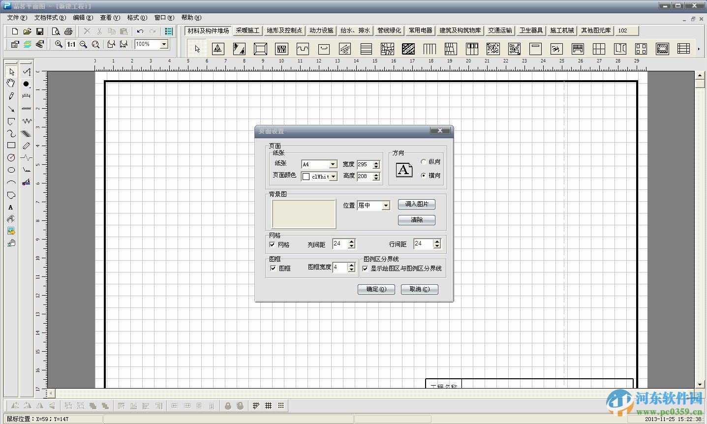The image size is (707, 424).
Task: Select the insert image tool
Action: coord(11,231)
